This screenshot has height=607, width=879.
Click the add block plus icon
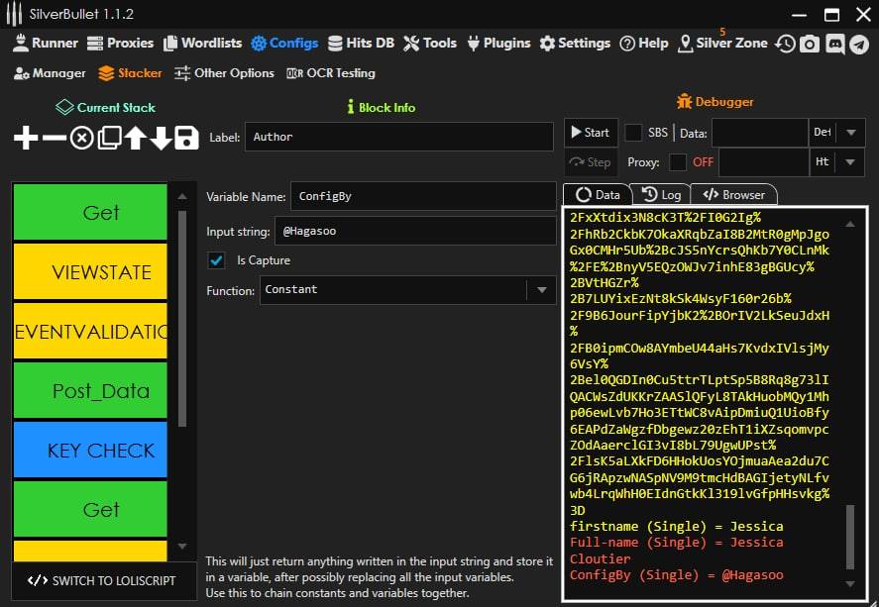[x=26, y=138]
